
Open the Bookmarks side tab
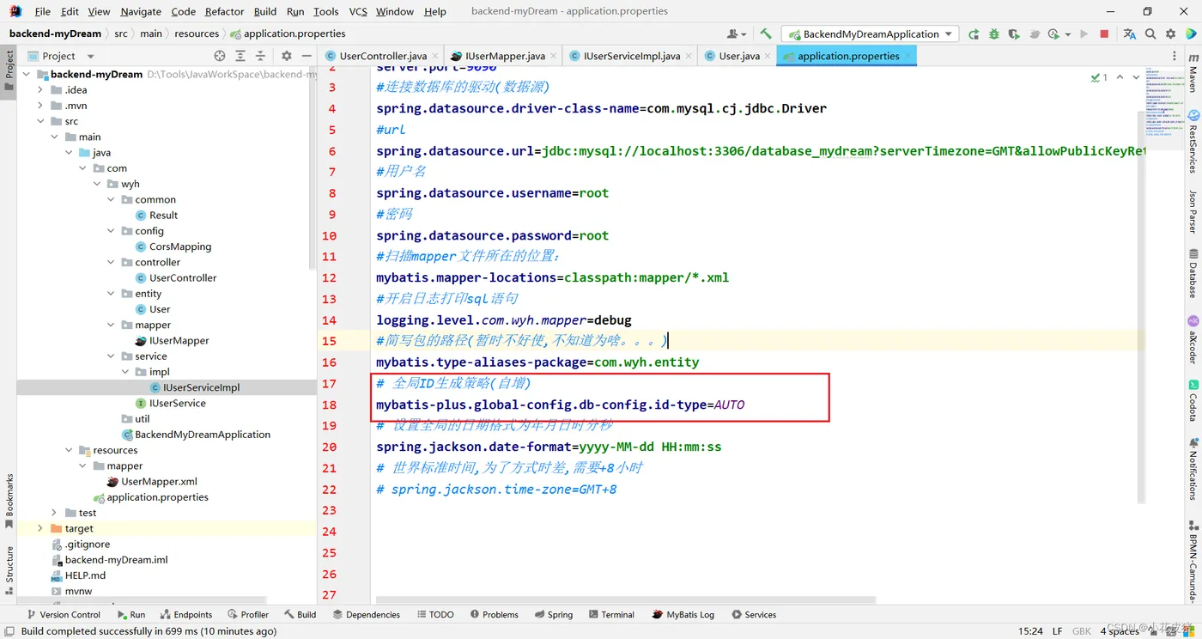9,501
